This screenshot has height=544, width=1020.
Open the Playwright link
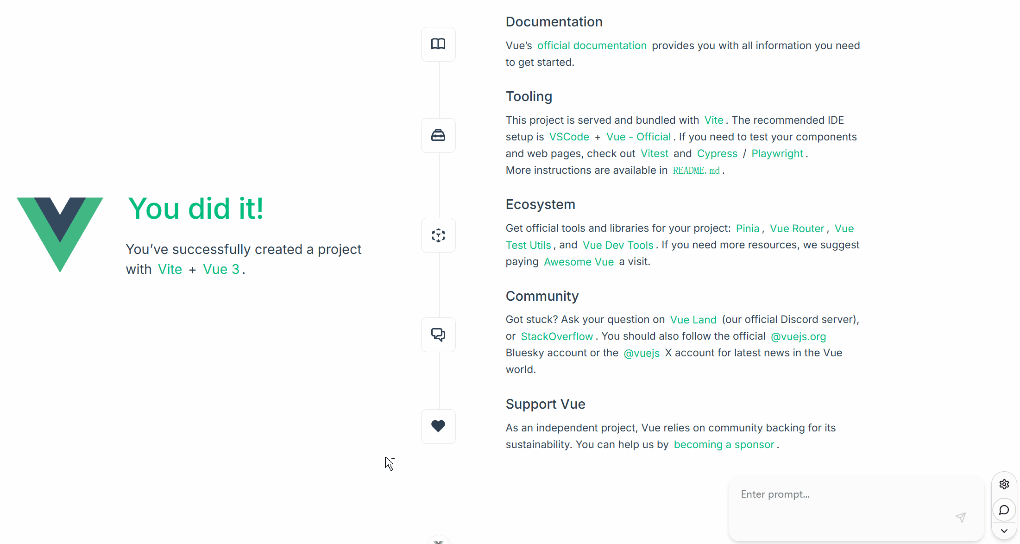click(777, 153)
